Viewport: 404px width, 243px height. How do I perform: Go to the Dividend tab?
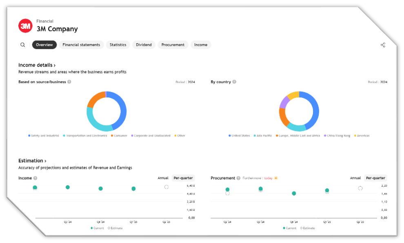(144, 45)
